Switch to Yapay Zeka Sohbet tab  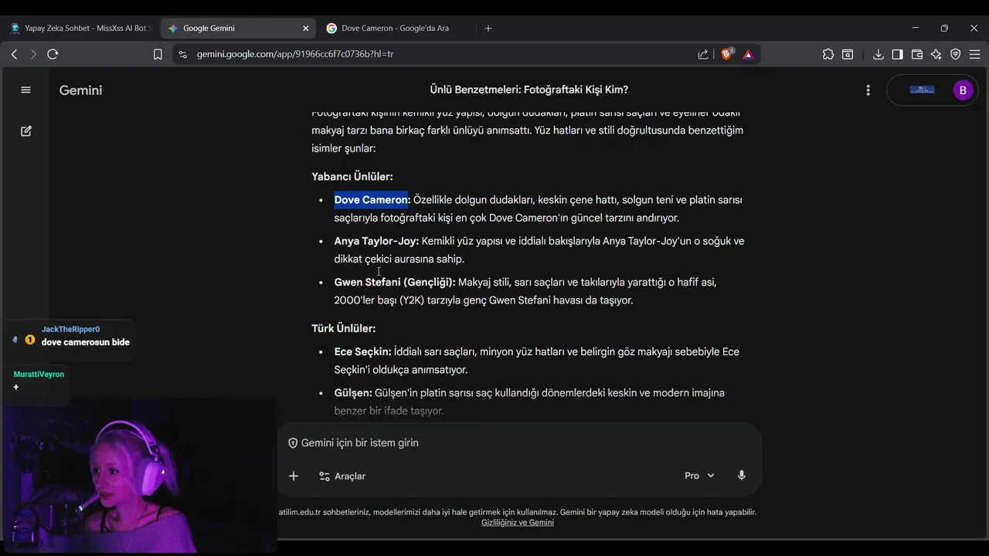pyautogui.click(x=79, y=28)
